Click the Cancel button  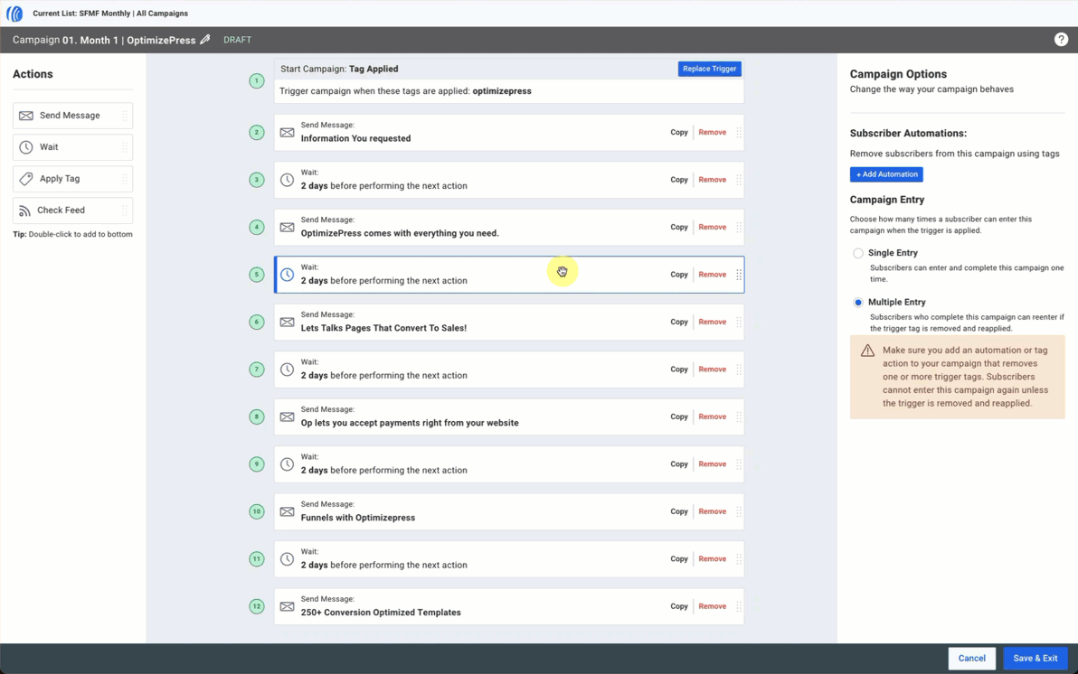coord(971,659)
